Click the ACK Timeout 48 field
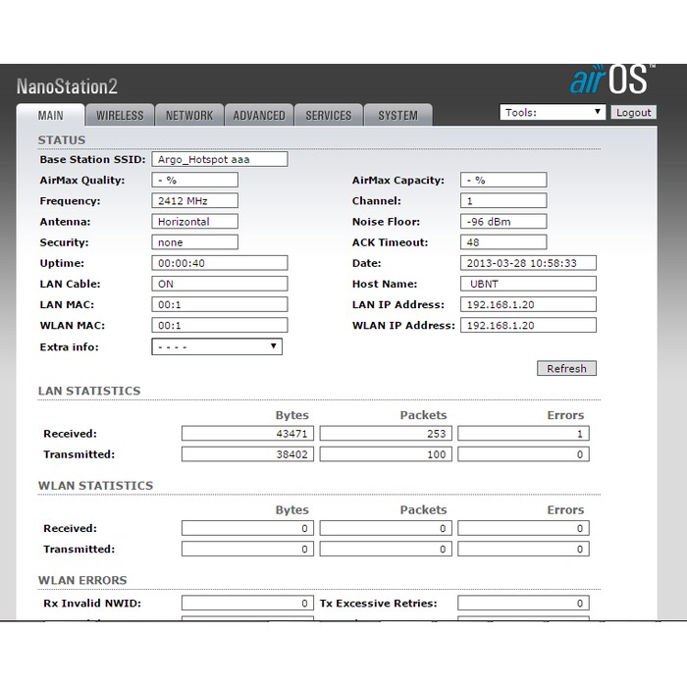 pos(503,242)
